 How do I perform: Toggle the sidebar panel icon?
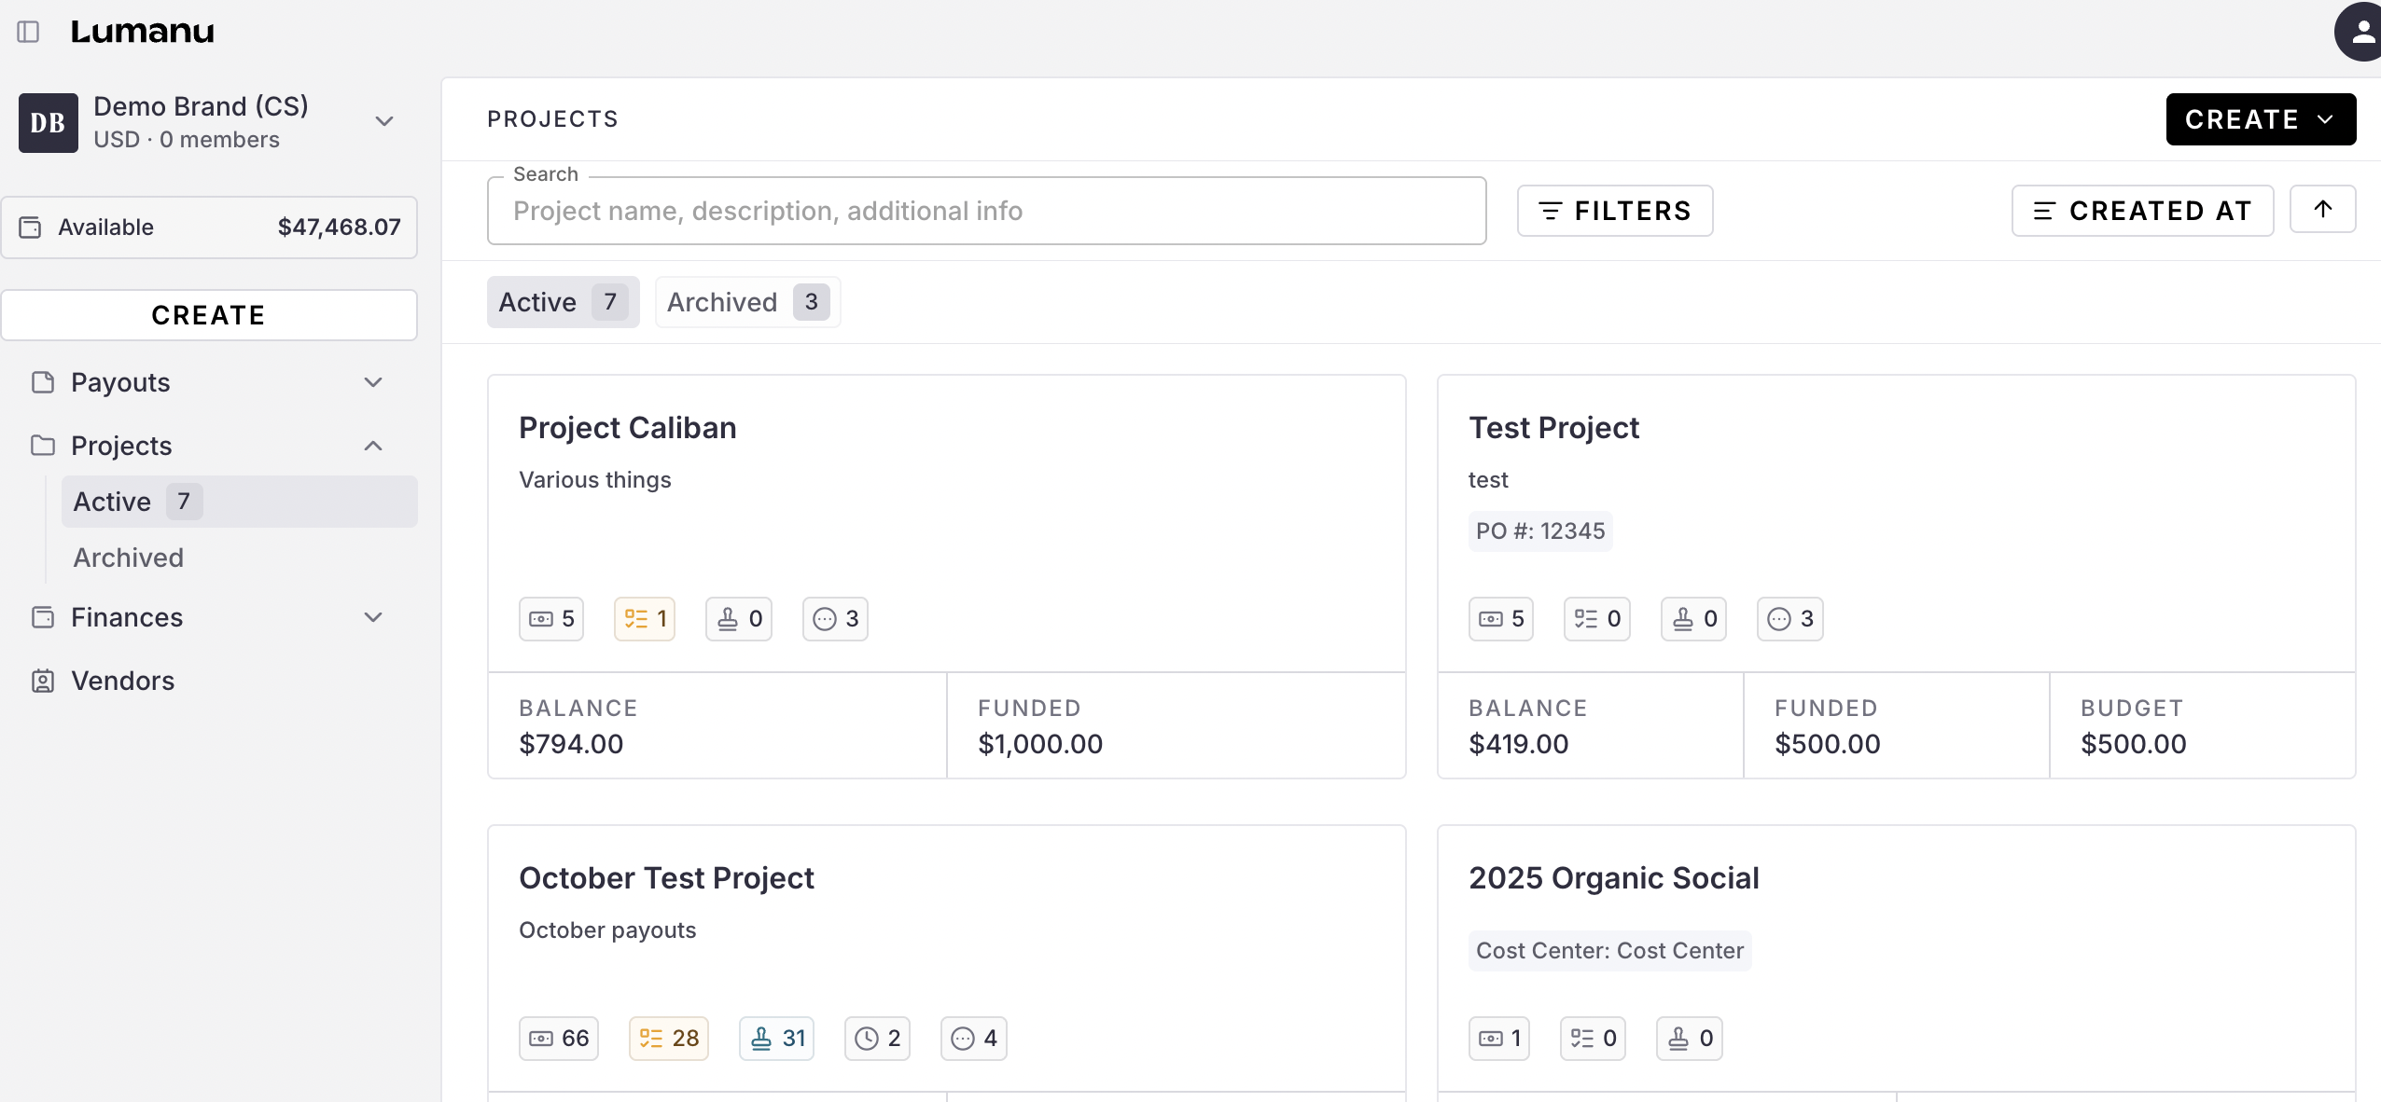28,32
